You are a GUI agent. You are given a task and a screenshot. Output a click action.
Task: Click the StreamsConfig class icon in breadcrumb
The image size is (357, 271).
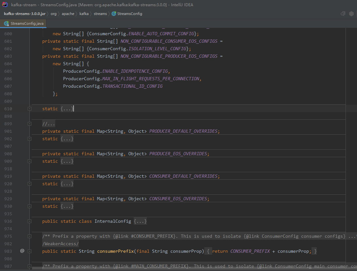(x=114, y=14)
